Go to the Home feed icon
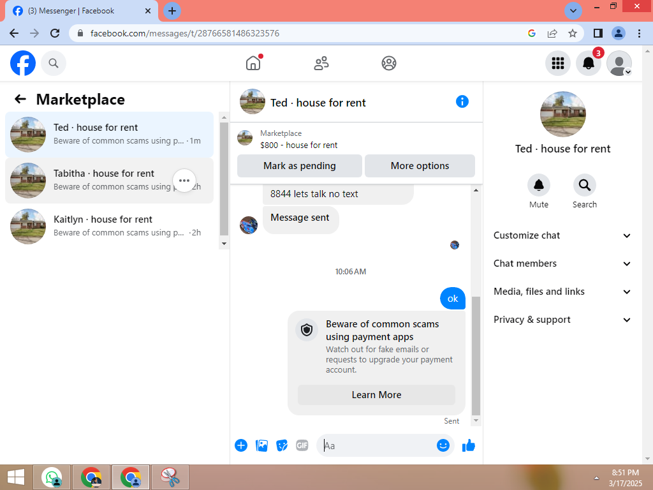Screen dimensions: 653x490 [x=253, y=63]
